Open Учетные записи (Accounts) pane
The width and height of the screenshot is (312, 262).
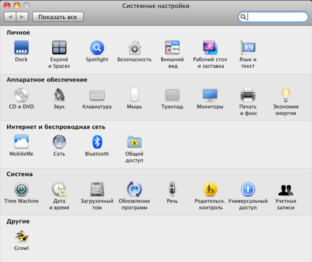point(285,189)
